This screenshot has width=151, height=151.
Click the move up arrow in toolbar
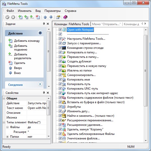[45, 17]
